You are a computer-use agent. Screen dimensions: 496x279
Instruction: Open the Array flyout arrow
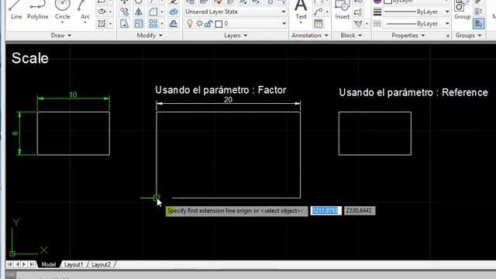pos(162,24)
